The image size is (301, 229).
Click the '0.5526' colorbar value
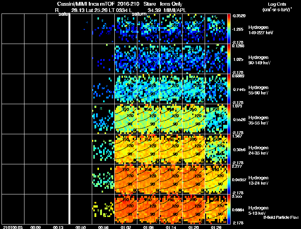239,120
